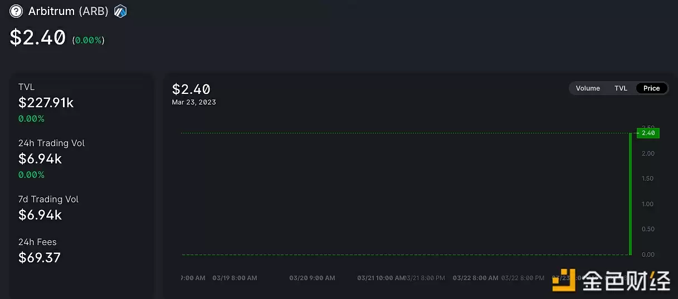This screenshot has width=678, height=299.
Task: Click the Mar 23, 2023 chart date
Action: click(194, 102)
